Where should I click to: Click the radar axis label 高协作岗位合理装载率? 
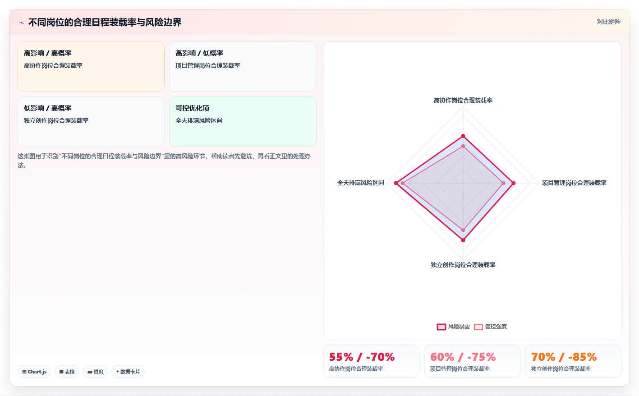(463, 100)
